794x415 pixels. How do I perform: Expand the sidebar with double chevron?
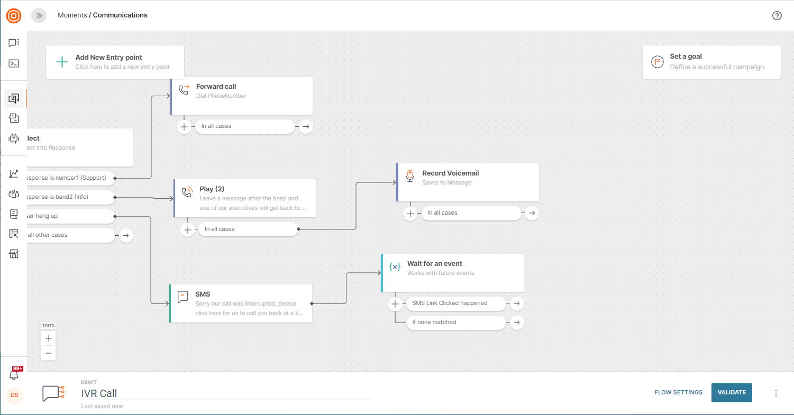(x=39, y=15)
